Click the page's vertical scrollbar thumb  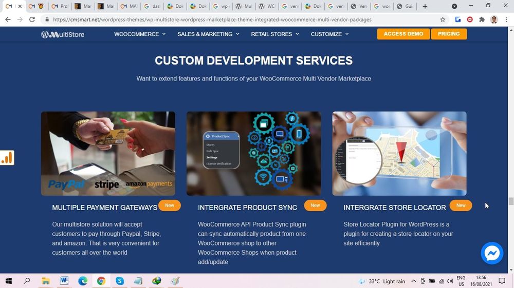(511, 201)
